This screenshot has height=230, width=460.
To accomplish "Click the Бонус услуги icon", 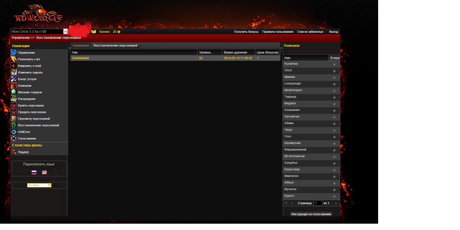I will [14, 79].
